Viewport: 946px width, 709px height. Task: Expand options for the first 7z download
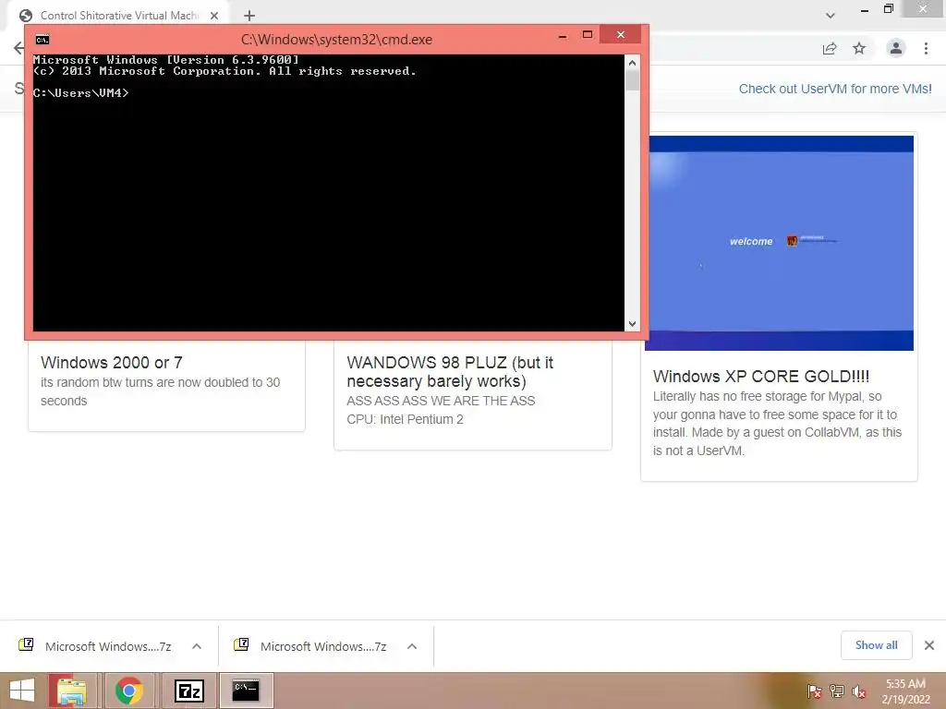click(x=197, y=646)
